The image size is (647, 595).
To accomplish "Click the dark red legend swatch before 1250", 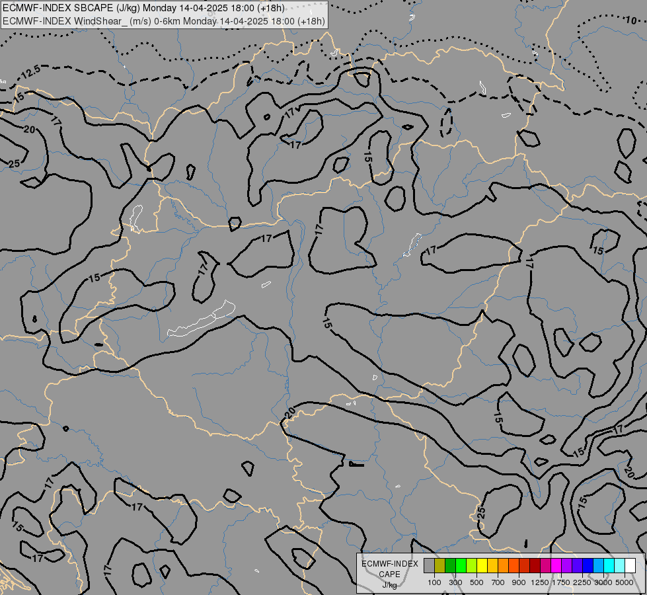I will point(535,565).
